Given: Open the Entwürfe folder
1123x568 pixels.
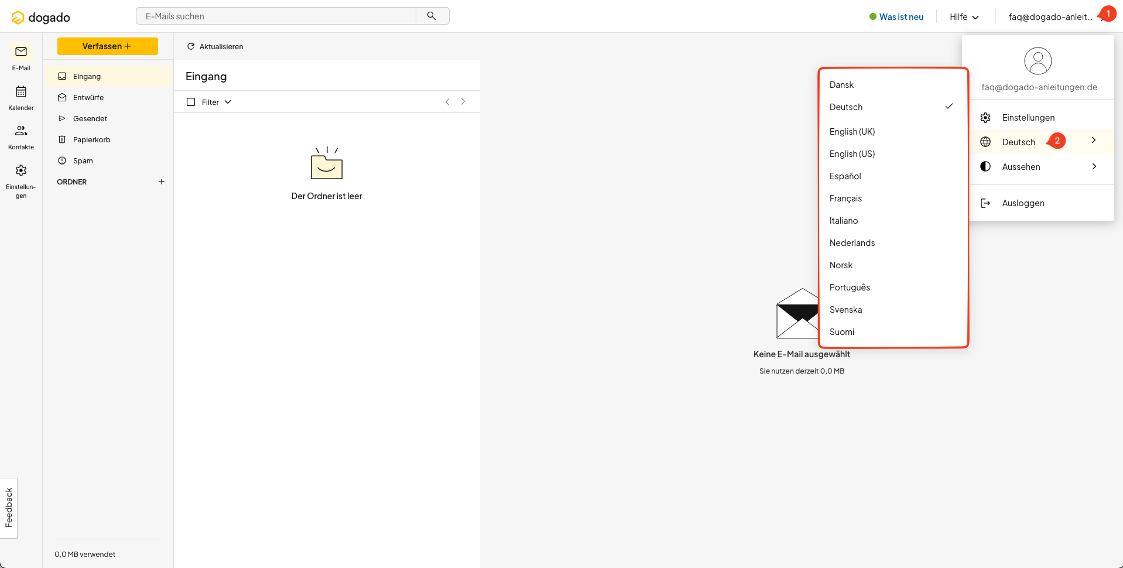Looking at the screenshot, I should coord(108,97).
